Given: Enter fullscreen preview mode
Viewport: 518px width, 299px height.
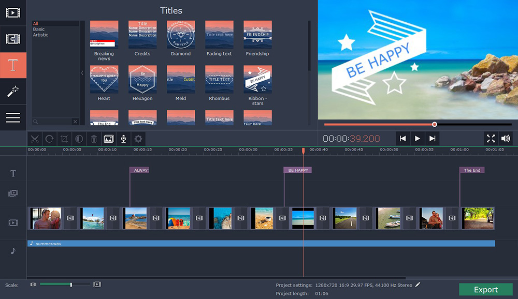Looking at the screenshot, I should pos(491,139).
